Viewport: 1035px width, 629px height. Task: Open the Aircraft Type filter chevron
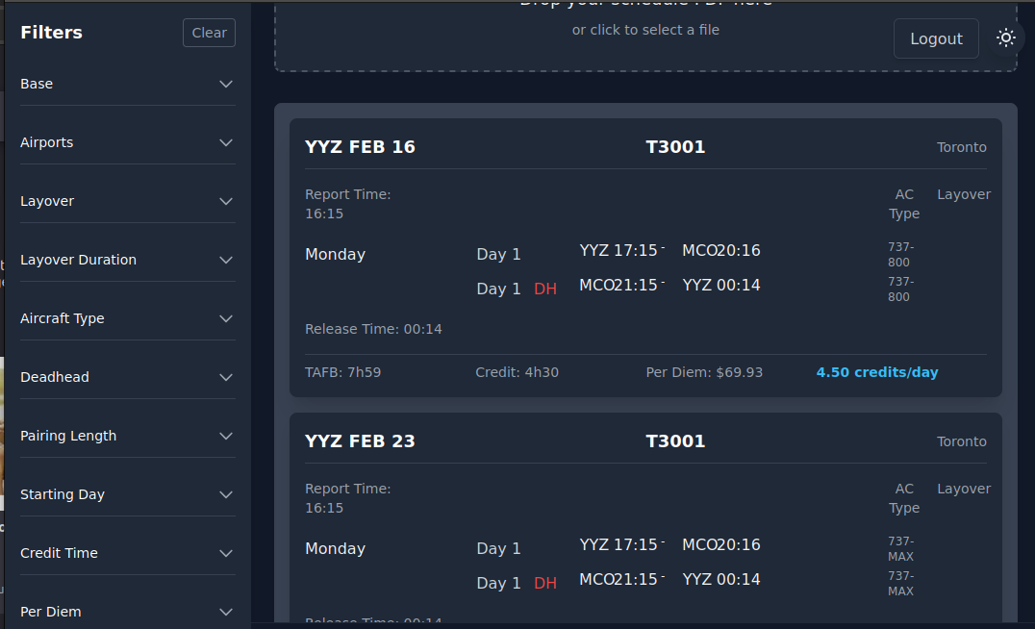(x=226, y=318)
